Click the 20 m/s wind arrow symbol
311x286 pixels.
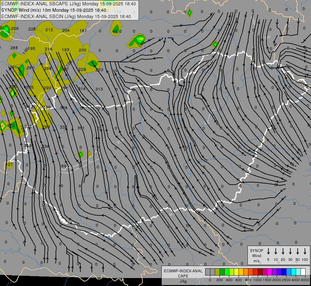283,251
